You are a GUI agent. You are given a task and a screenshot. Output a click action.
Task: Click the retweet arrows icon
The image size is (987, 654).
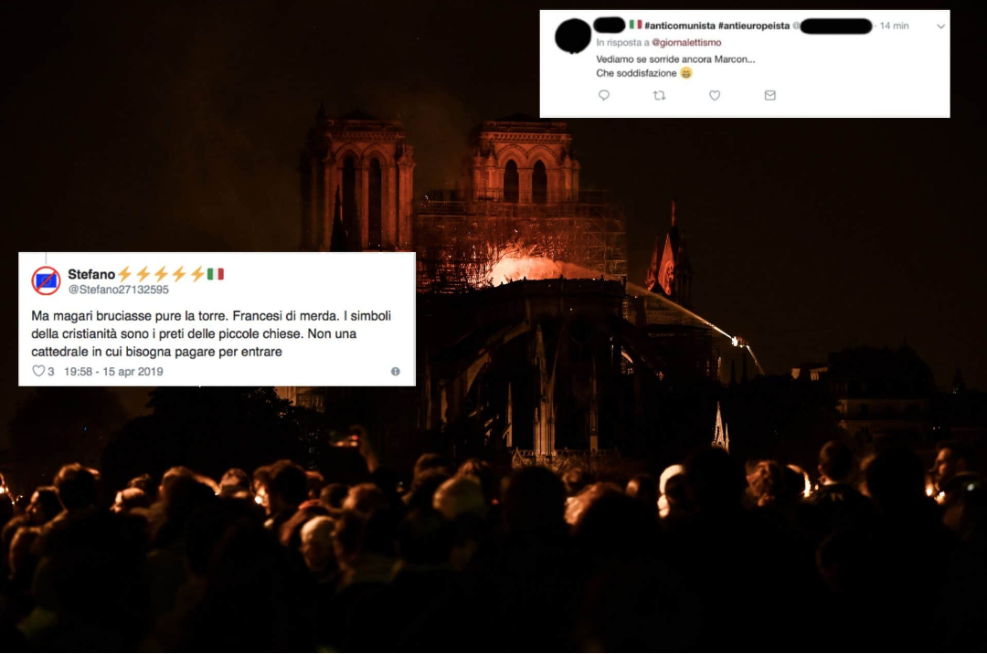pos(659,96)
